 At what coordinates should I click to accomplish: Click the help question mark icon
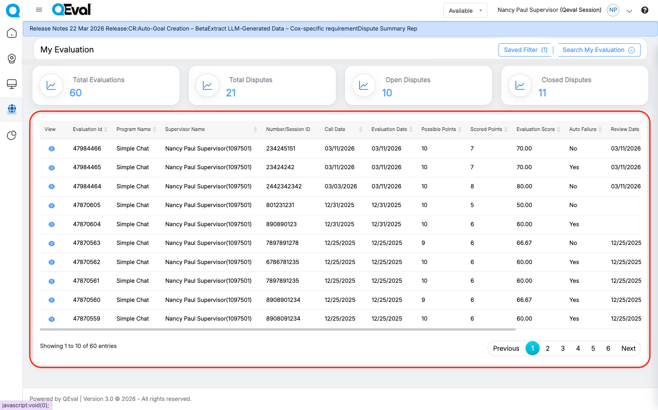pos(644,10)
